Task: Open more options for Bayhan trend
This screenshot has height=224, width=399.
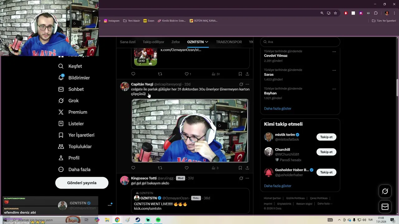Action: (334, 89)
